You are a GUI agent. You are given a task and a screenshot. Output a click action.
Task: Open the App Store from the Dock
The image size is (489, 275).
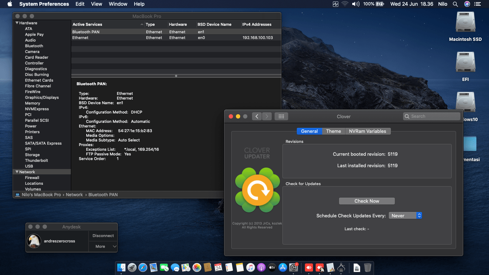pos(283,267)
